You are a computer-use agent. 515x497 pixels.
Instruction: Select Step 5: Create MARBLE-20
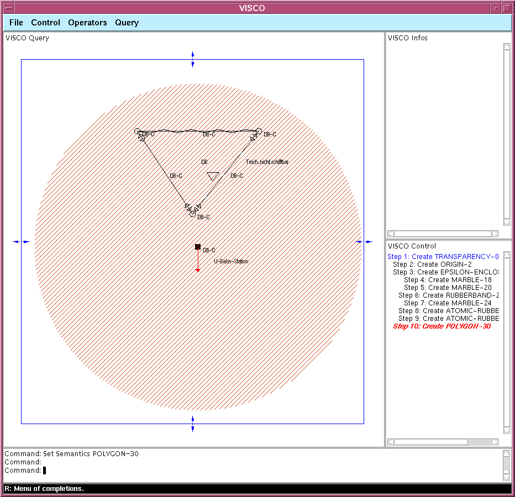(448, 288)
